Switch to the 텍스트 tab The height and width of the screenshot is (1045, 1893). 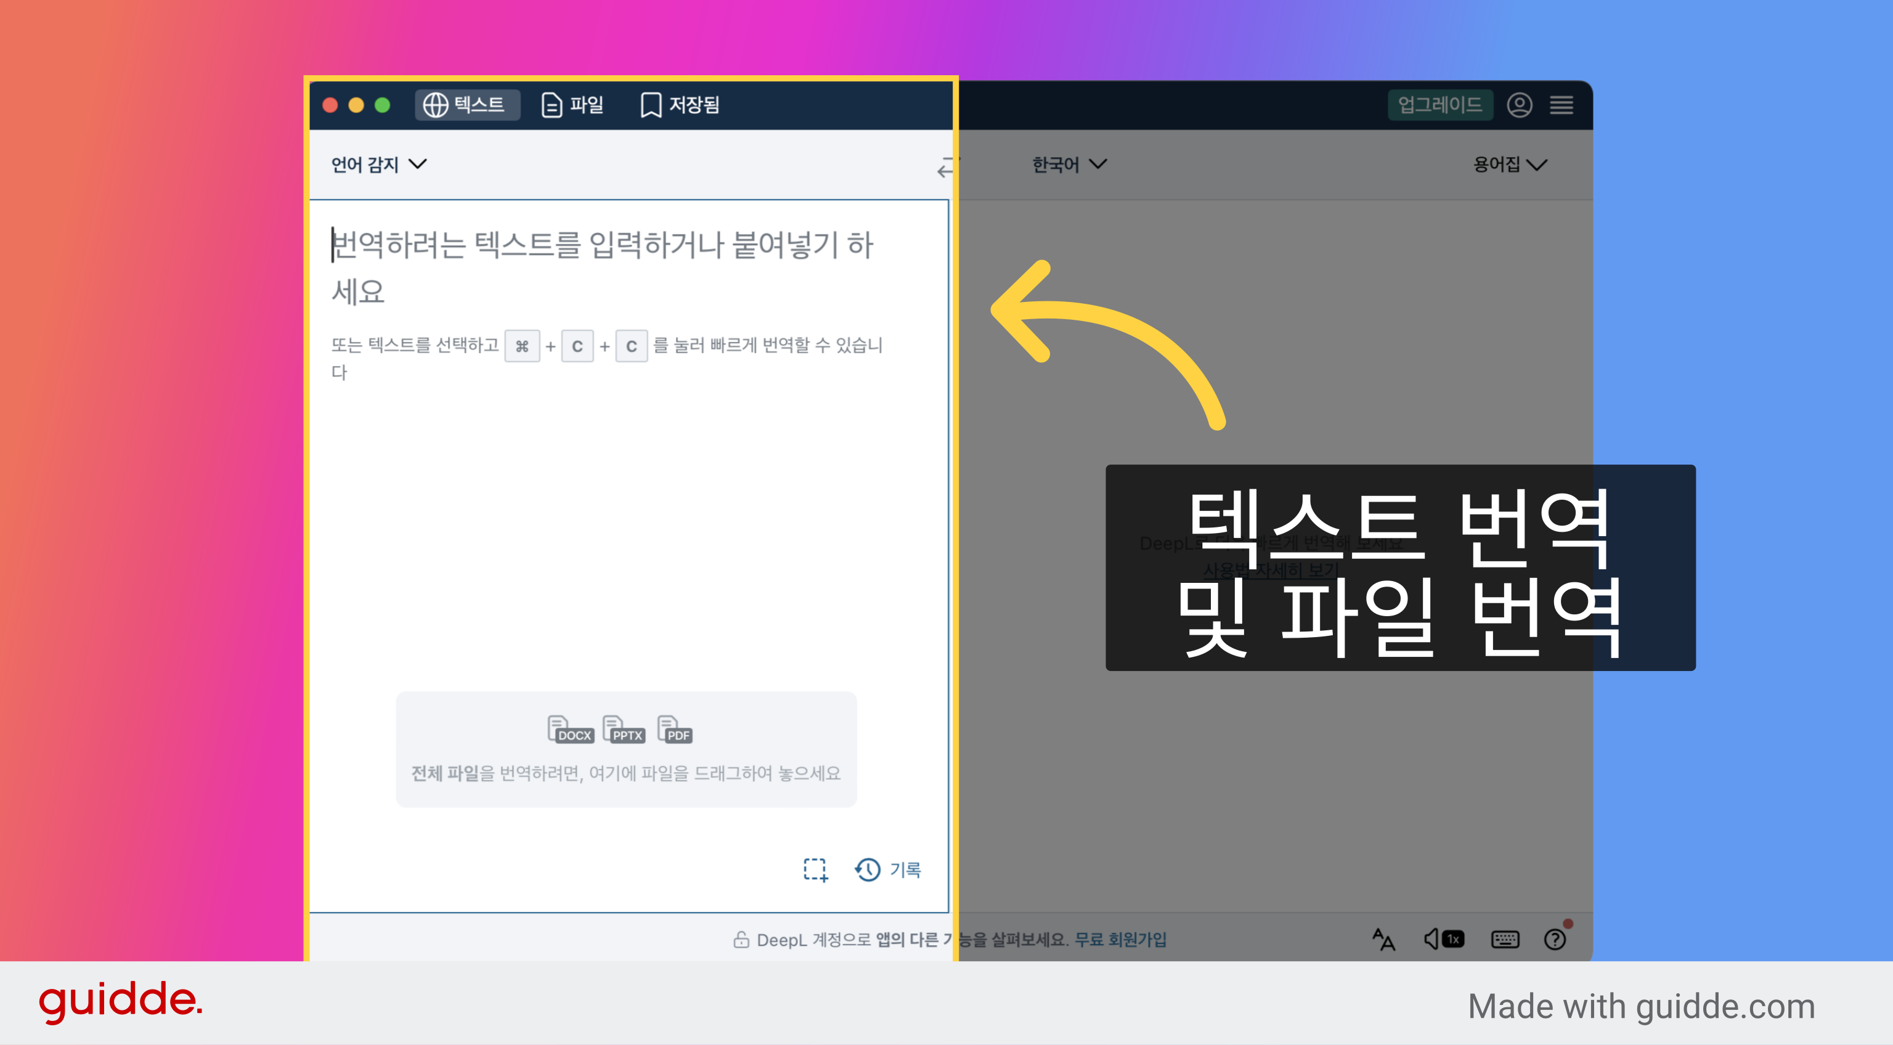click(x=467, y=105)
